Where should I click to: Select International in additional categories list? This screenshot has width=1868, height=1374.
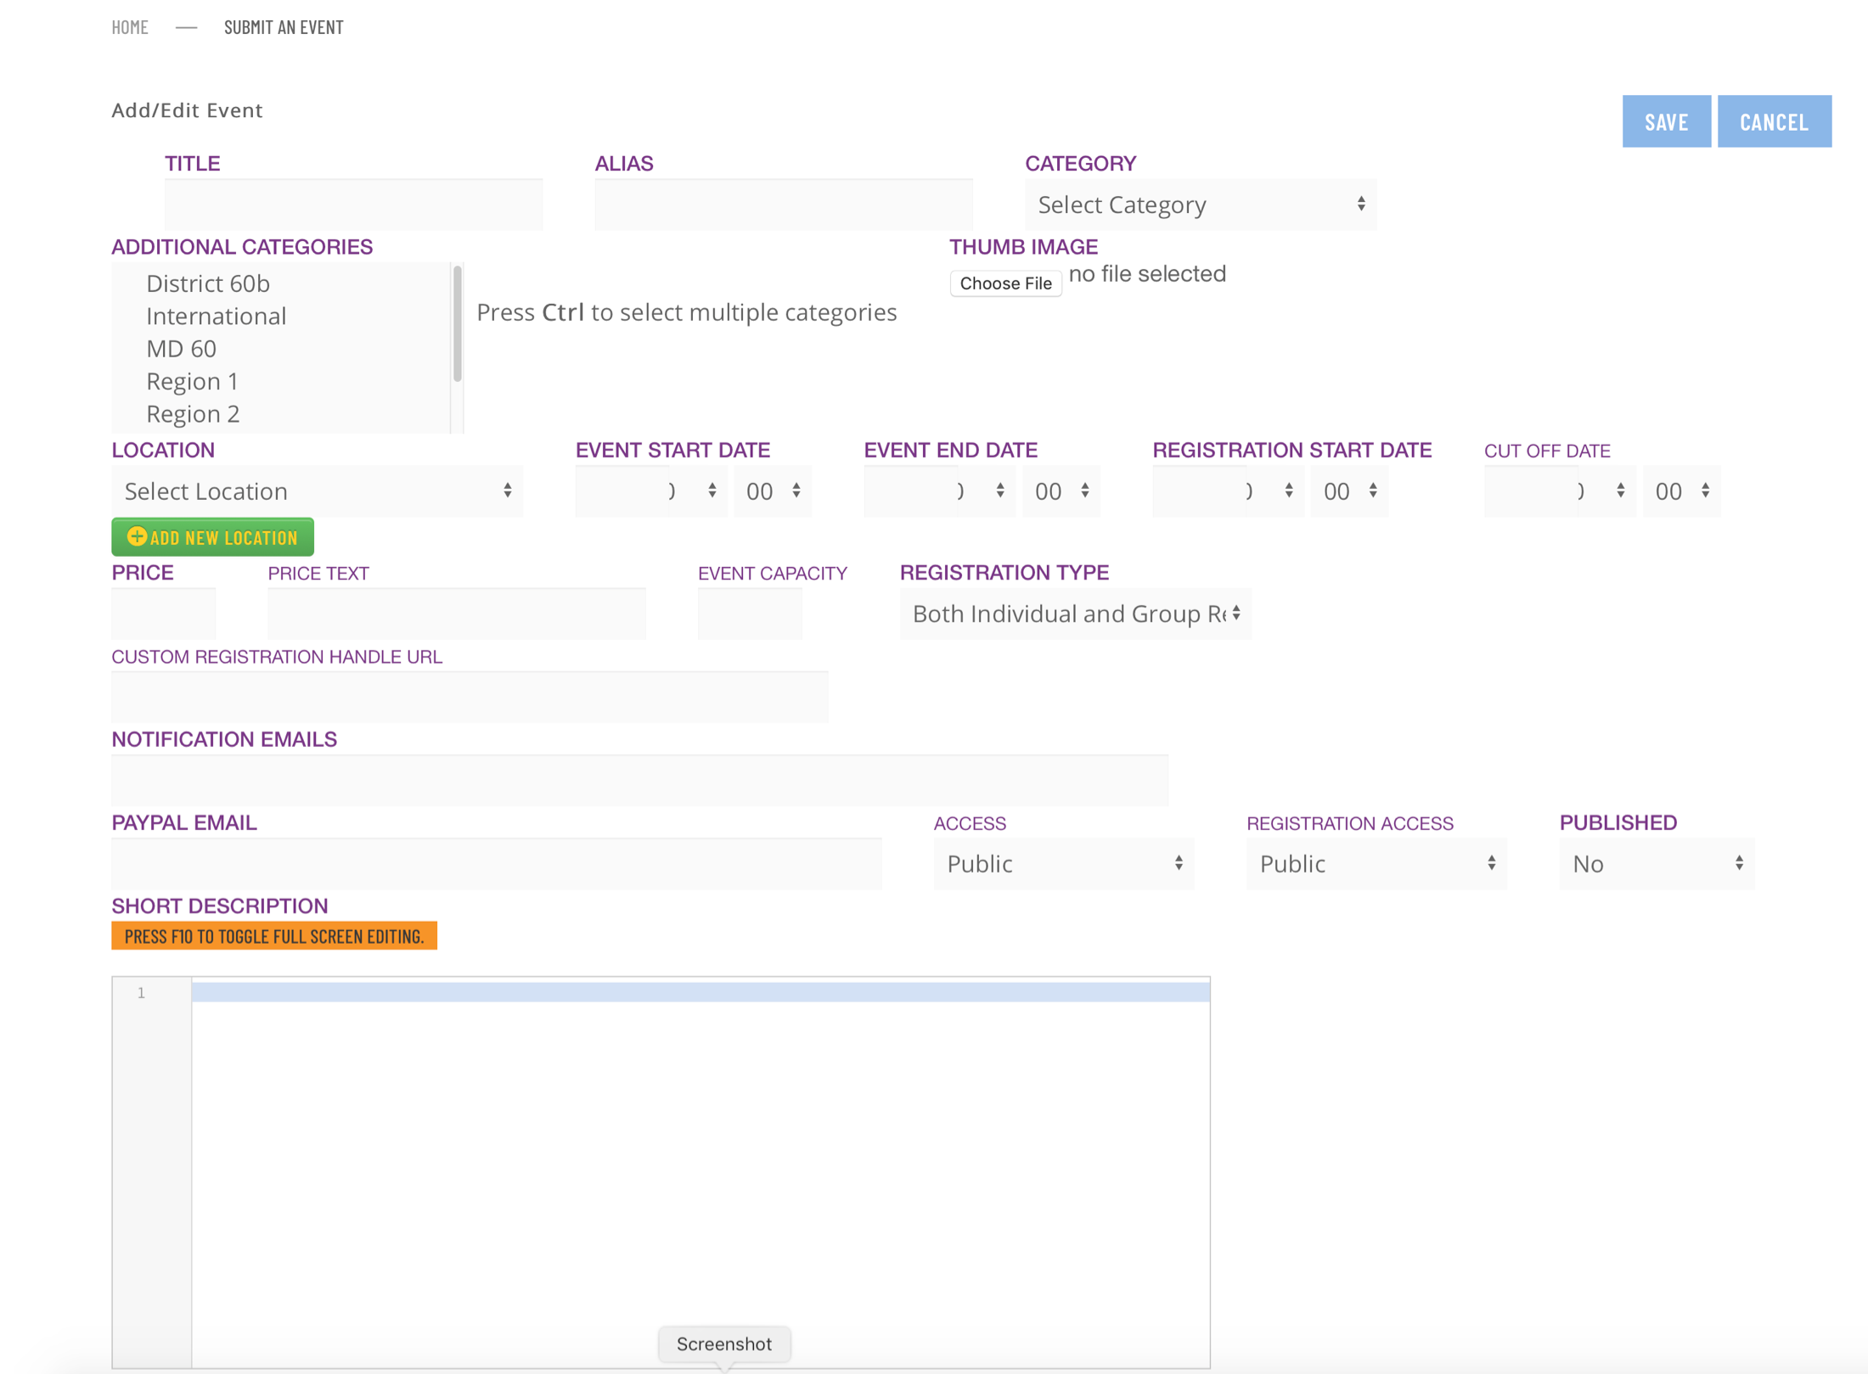click(x=216, y=316)
